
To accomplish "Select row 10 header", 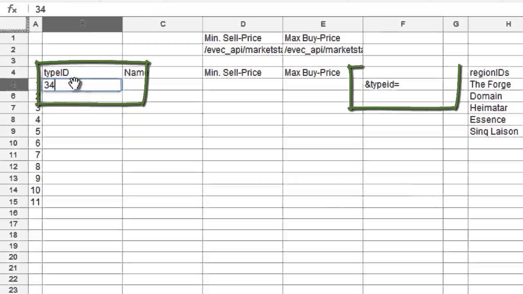I will 14,143.
